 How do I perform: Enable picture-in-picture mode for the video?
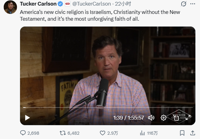(176, 117)
